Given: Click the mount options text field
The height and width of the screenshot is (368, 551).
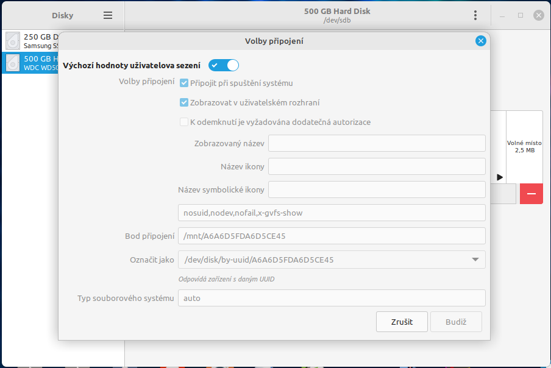Looking at the screenshot, I should [x=332, y=213].
